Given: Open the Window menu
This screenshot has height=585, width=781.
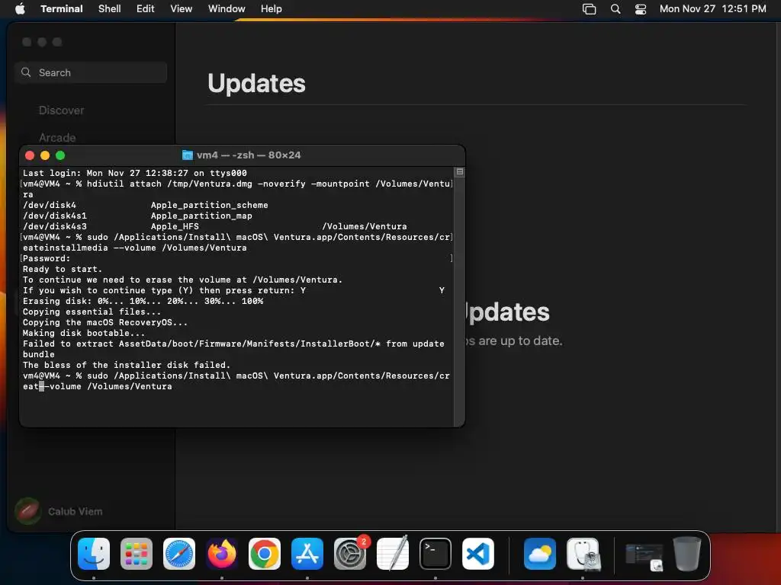Looking at the screenshot, I should [227, 8].
